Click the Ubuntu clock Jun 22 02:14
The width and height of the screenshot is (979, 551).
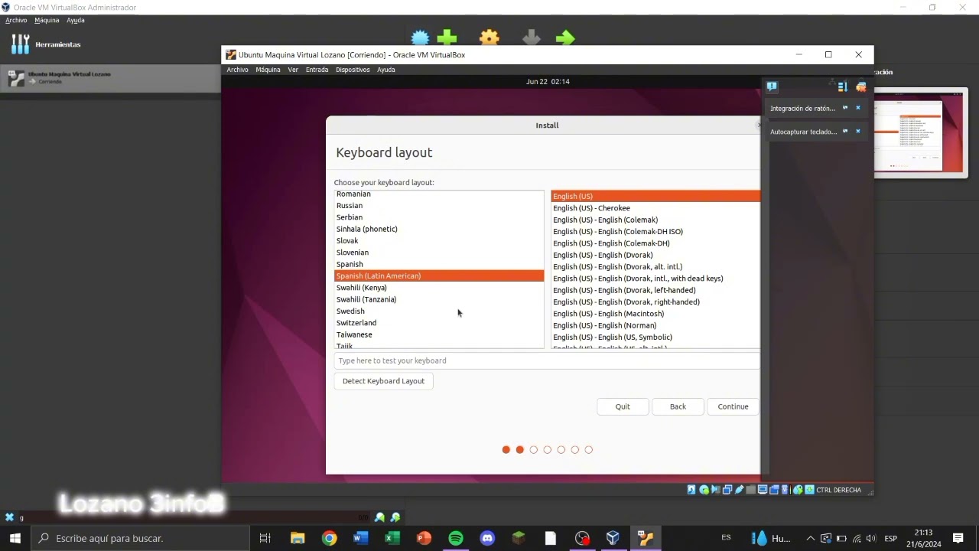[548, 82]
